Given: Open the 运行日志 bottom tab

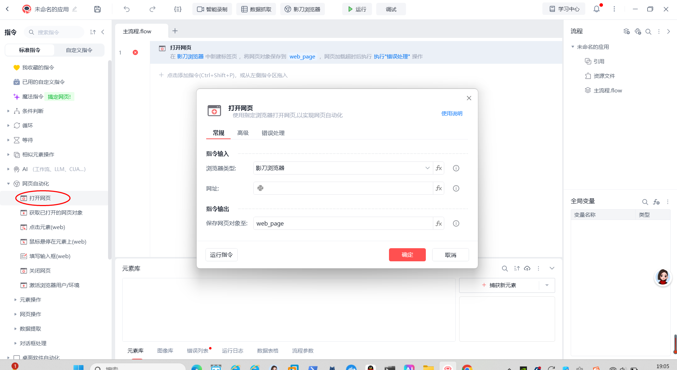Looking at the screenshot, I should pos(233,351).
